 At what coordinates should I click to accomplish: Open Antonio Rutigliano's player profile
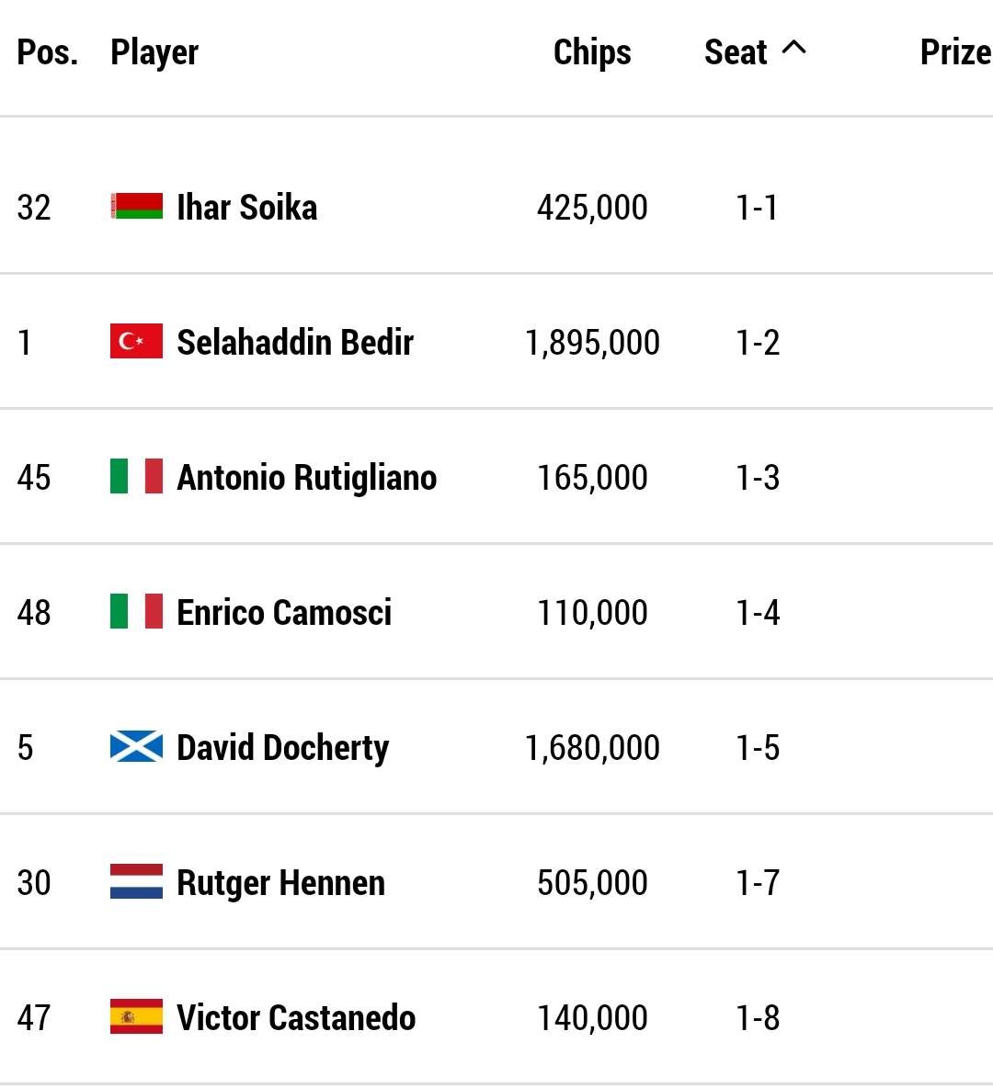click(x=307, y=478)
